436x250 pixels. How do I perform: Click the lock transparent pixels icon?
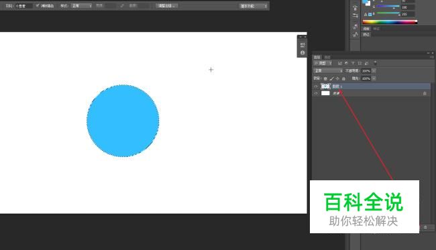325,78
